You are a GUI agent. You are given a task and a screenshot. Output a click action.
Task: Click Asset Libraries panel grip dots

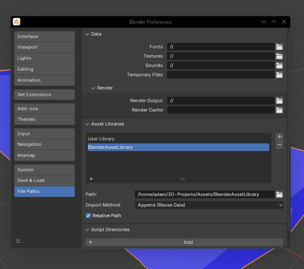coord(282,123)
